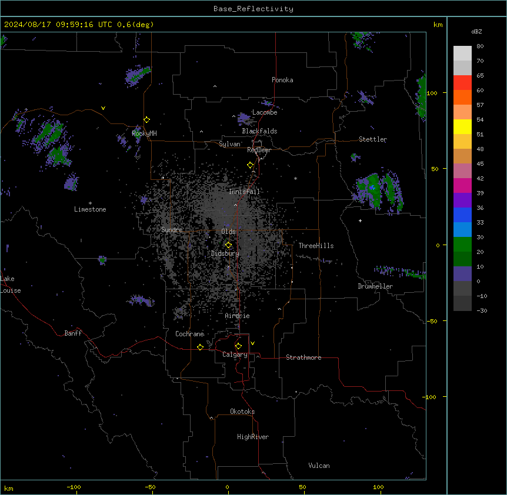Image resolution: width=507 pixels, height=495 pixels.
Task: Click the Airdrie city label
Action: [237, 316]
